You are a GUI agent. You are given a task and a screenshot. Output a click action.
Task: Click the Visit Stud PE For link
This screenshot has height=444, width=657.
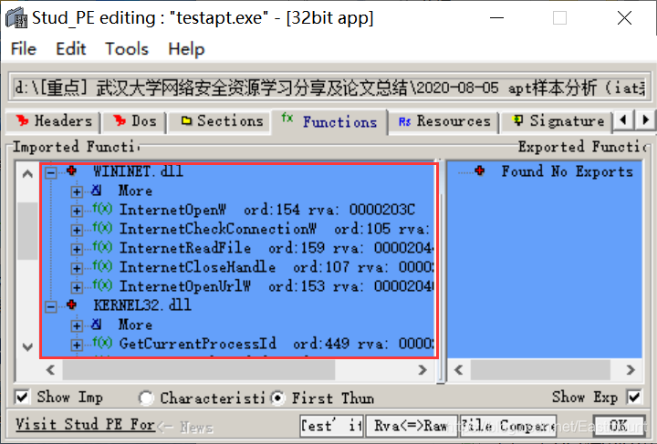[85, 425]
